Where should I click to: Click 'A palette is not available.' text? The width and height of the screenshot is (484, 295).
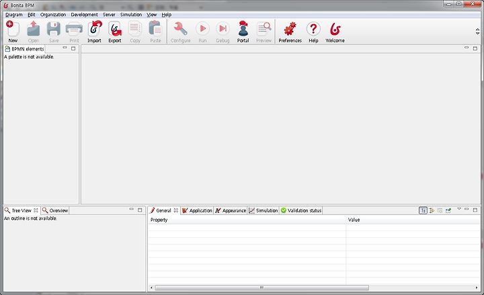pyautogui.click(x=29, y=56)
